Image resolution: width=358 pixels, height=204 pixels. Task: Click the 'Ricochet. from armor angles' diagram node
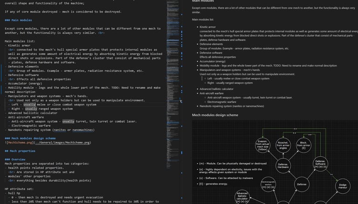[x=283, y=145]
